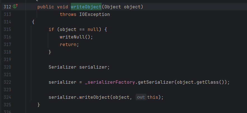Click the void return type keyword
This screenshot has height=113, width=247.
[x=62, y=6]
